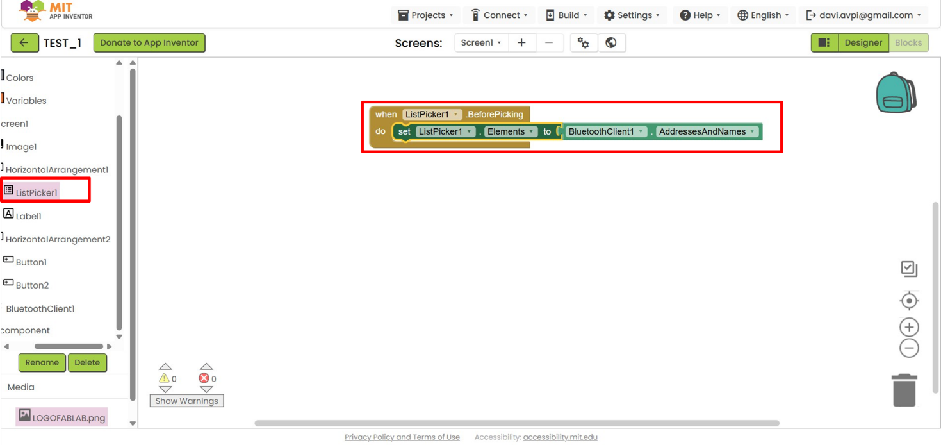Click the workspace horizontal scrollbar

coord(517,423)
